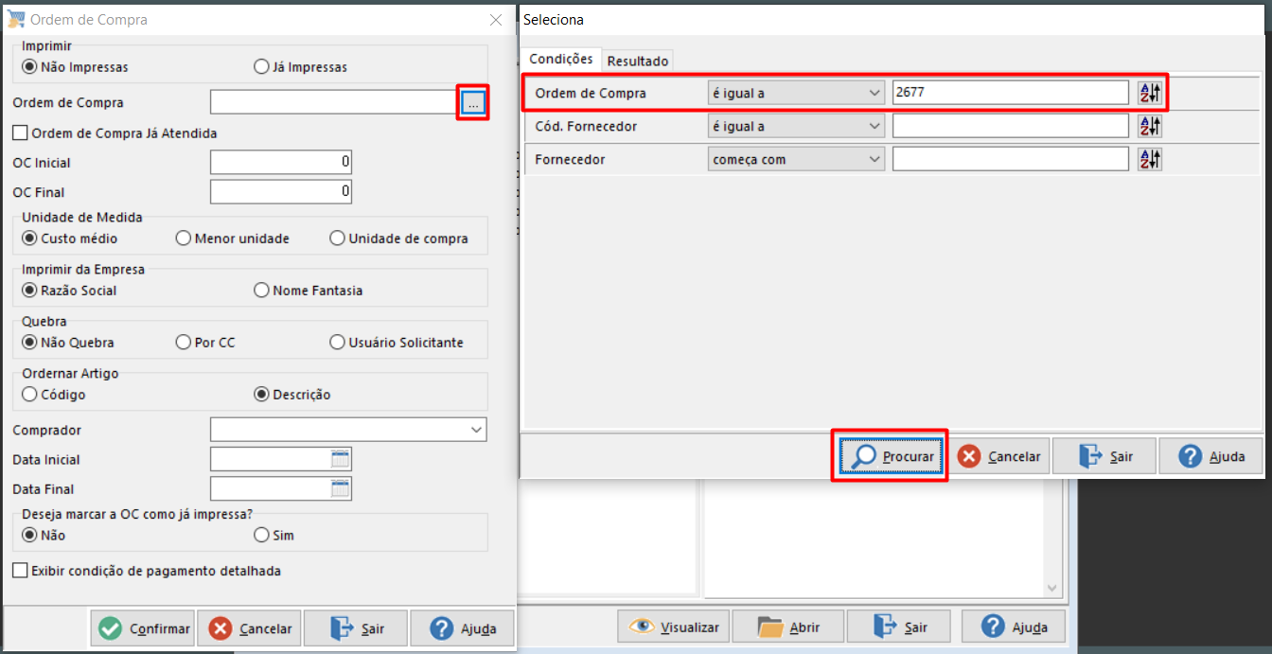The image size is (1272, 654).
Task: Click Ajuda button in background window
Action: [1013, 627]
